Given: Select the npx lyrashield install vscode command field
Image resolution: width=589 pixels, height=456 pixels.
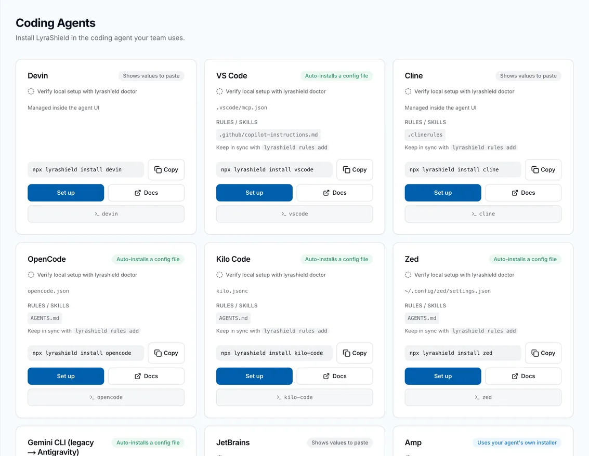Looking at the screenshot, I should [x=274, y=170].
